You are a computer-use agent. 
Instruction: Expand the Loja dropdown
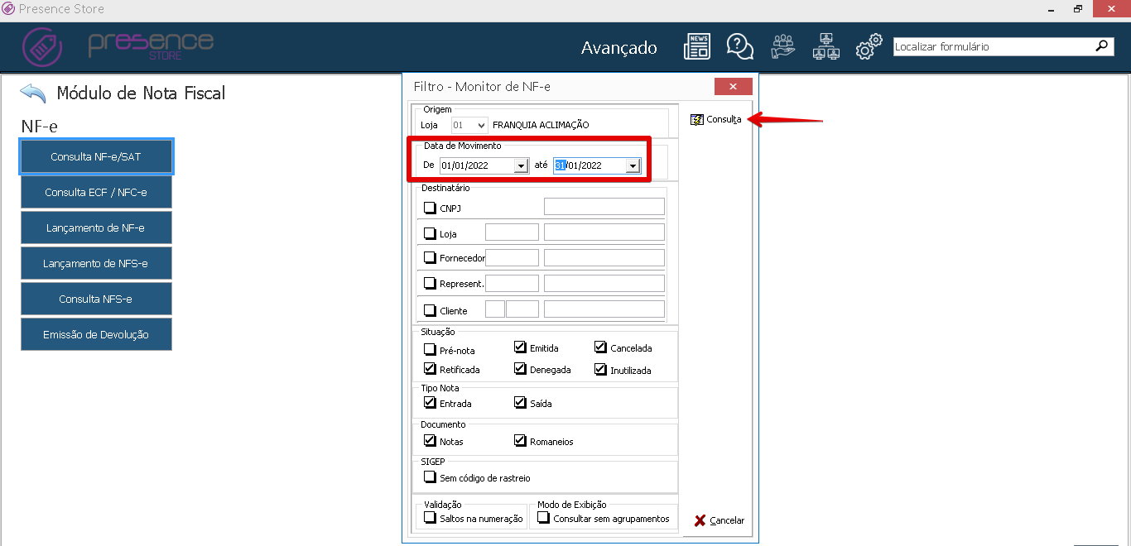point(482,125)
